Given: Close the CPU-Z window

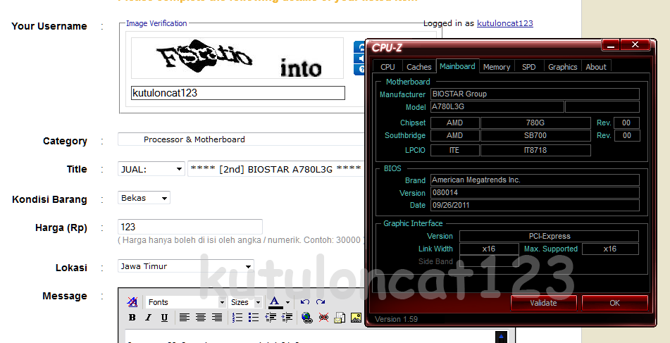Looking at the screenshot, I should pos(635,45).
